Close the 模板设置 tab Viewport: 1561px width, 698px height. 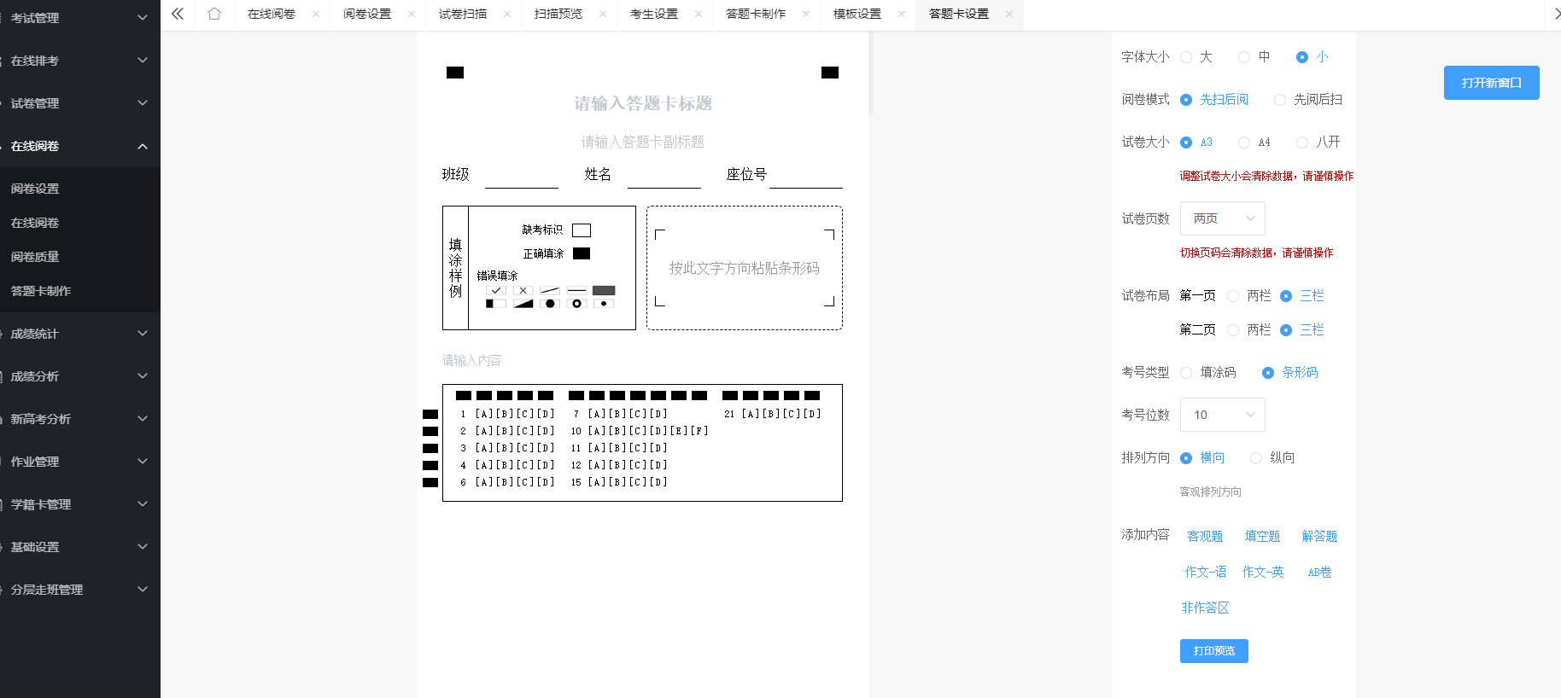pyautogui.click(x=902, y=14)
